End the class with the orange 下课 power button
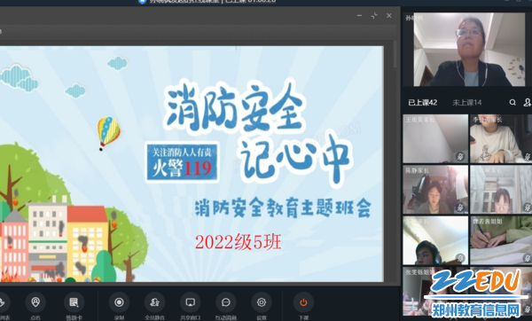 click(x=303, y=302)
